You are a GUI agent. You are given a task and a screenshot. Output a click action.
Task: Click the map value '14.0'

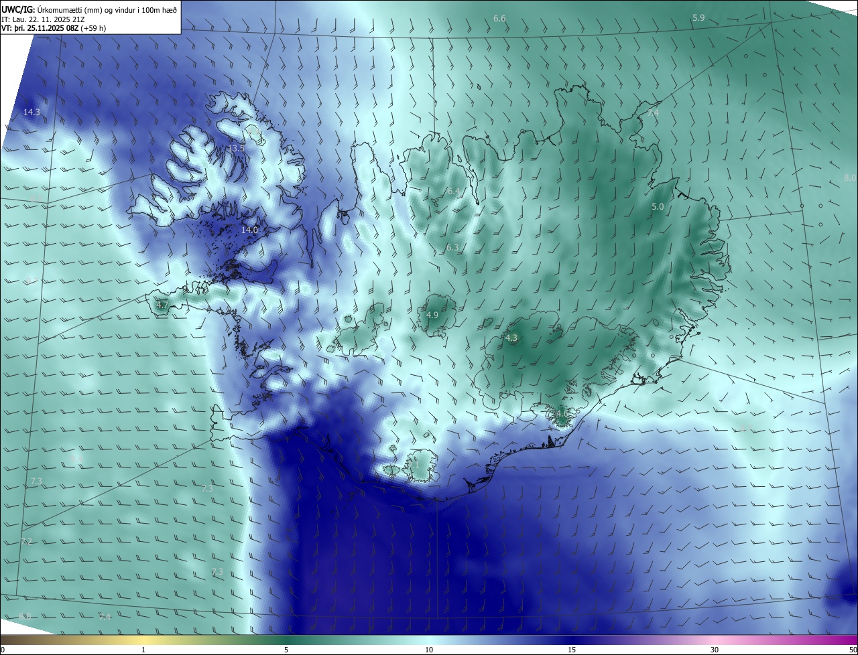coord(249,230)
